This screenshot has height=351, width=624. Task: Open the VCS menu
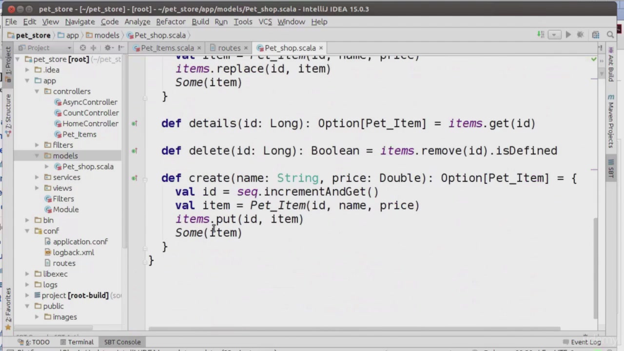[265, 21]
